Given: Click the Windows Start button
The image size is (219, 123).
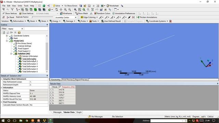Looking at the screenshot, I should [x=3, y=121].
